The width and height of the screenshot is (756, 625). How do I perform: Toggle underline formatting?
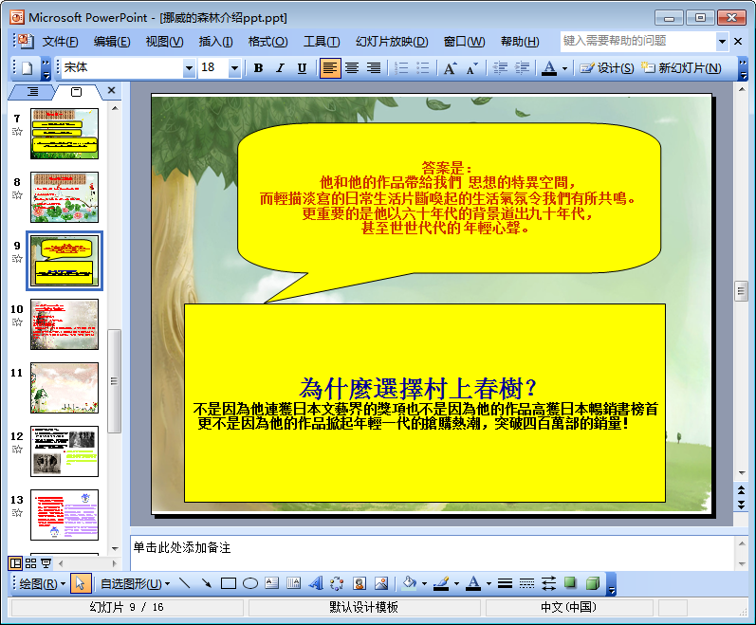[302, 68]
